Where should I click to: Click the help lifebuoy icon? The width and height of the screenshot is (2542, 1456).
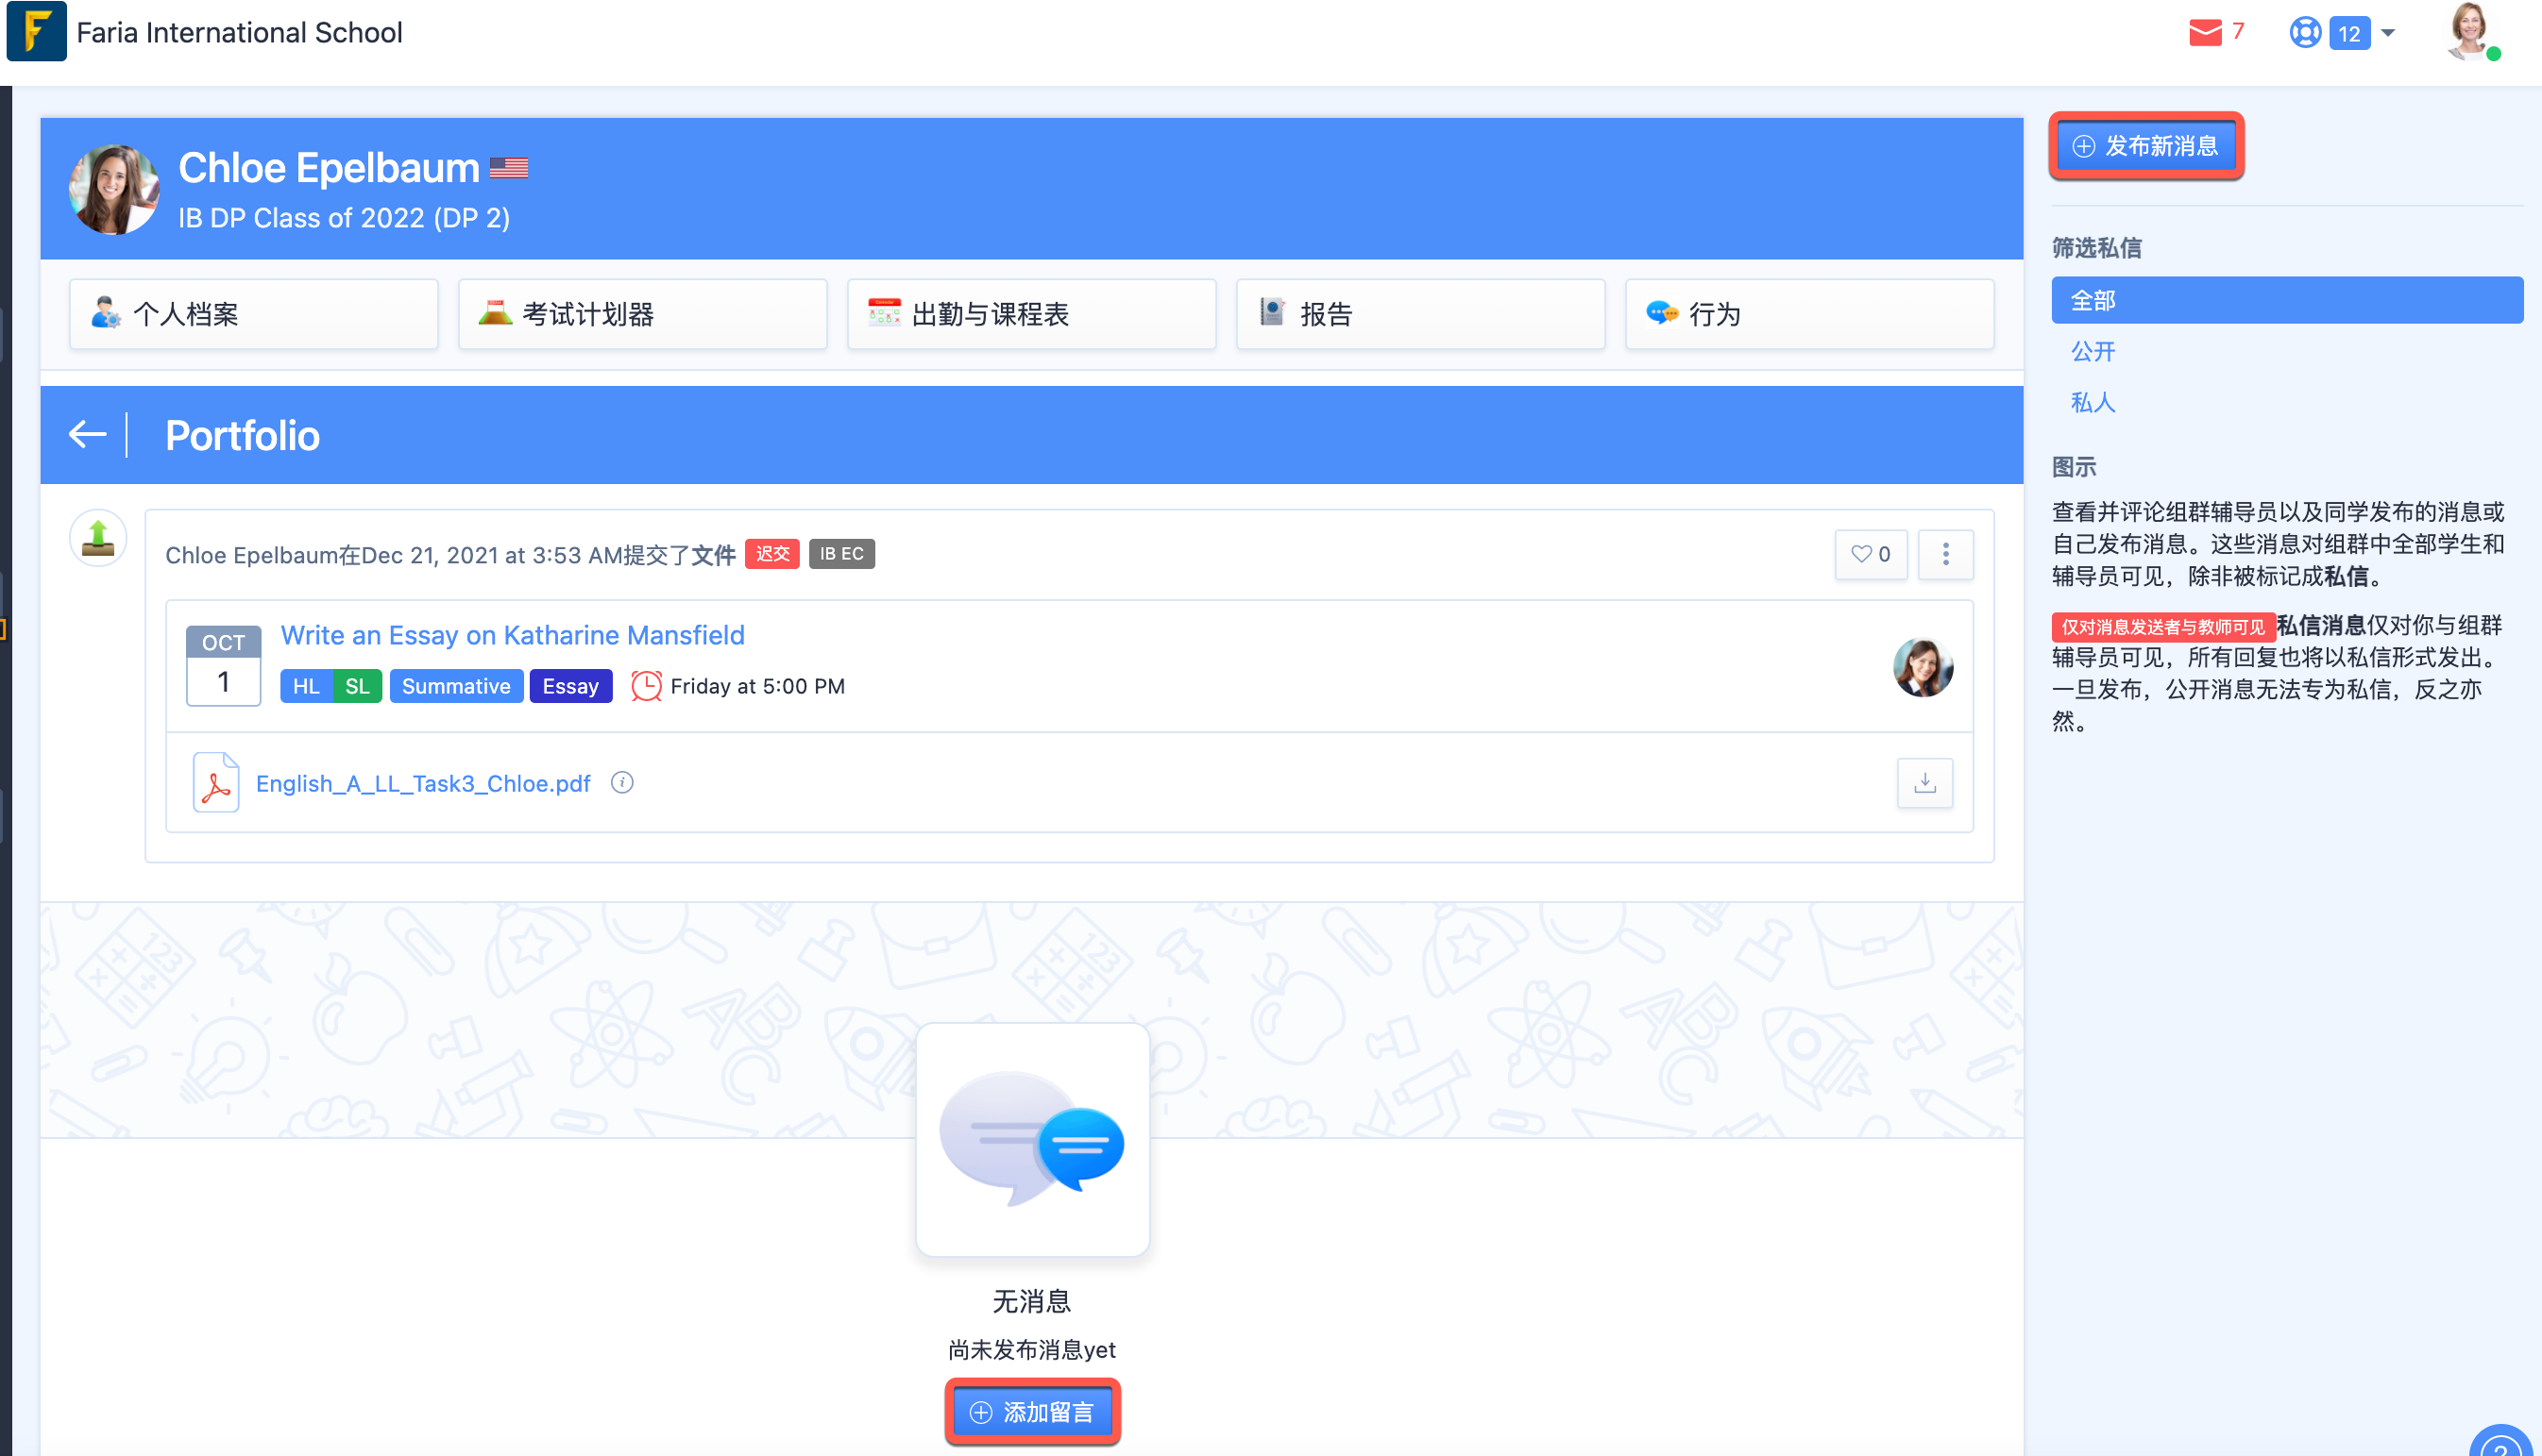(x=2304, y=33)
